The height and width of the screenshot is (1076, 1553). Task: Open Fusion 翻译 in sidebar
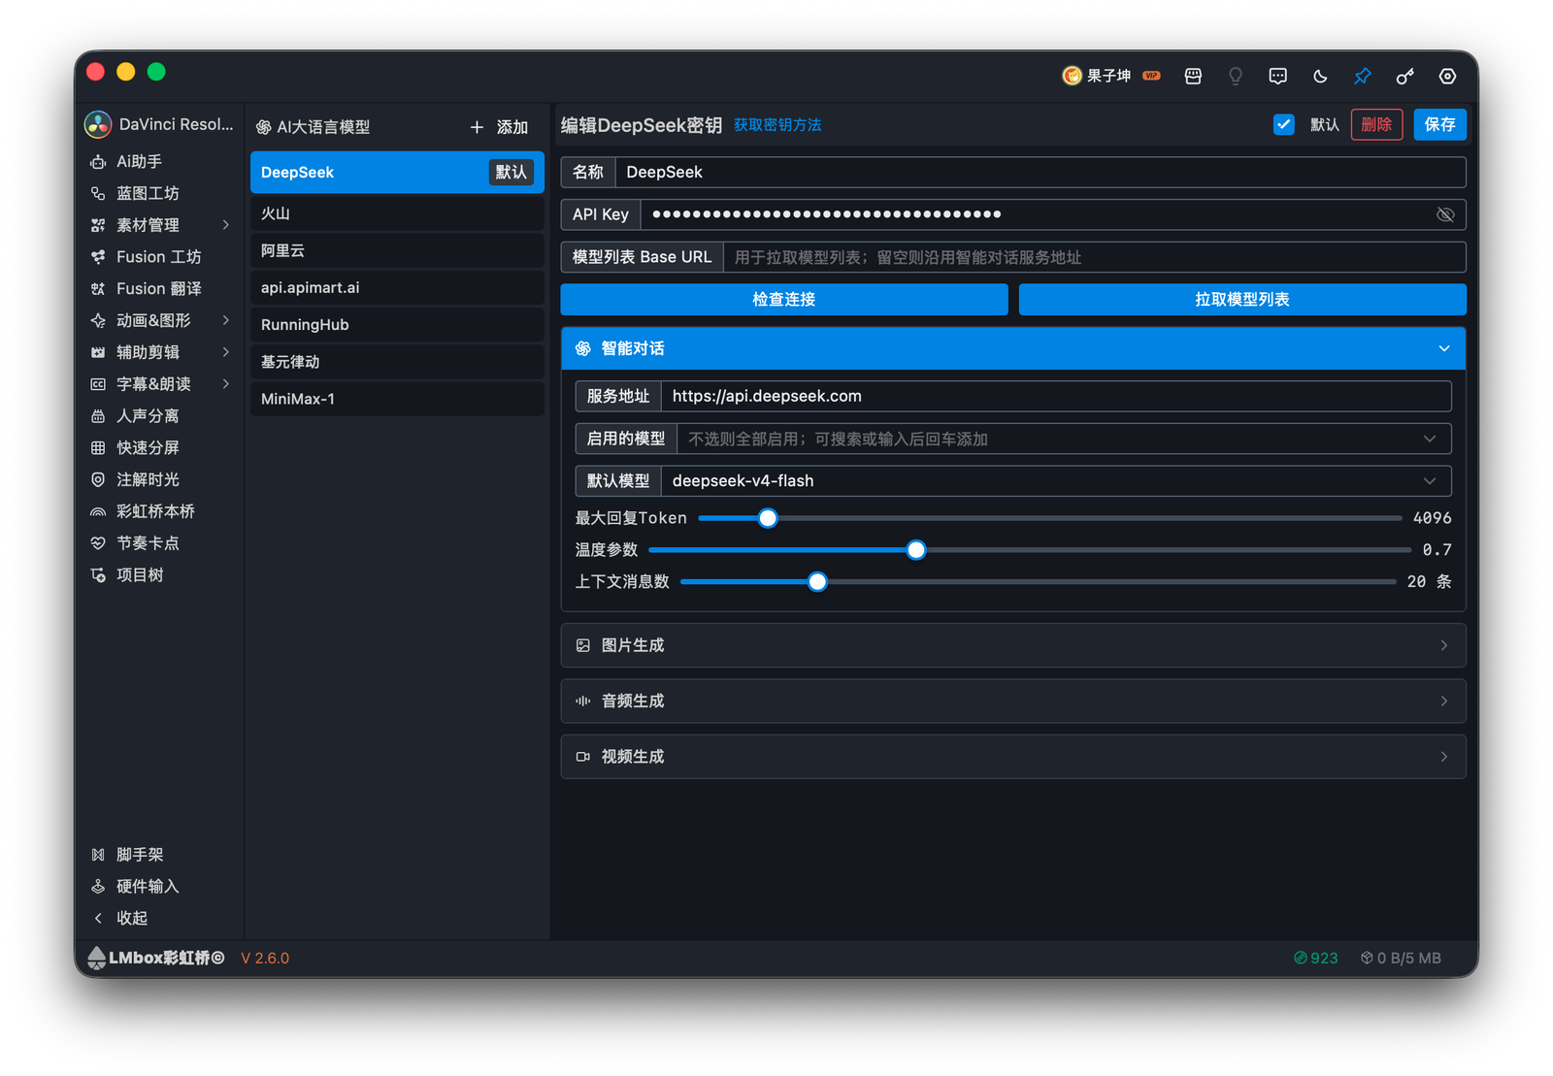pyautogui.click(x=161, y=288)
